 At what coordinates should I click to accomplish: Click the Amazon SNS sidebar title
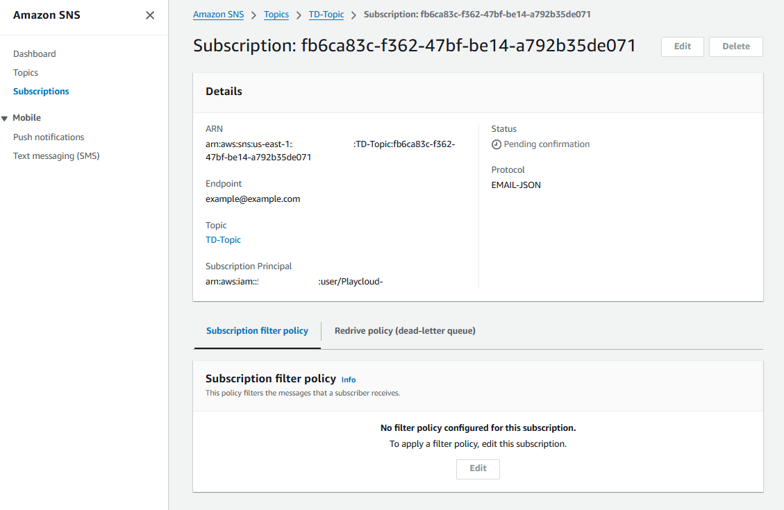point(47,15)
